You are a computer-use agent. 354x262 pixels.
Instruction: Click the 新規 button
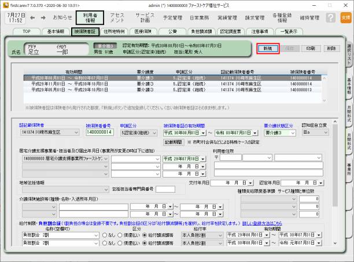[267, 48]
